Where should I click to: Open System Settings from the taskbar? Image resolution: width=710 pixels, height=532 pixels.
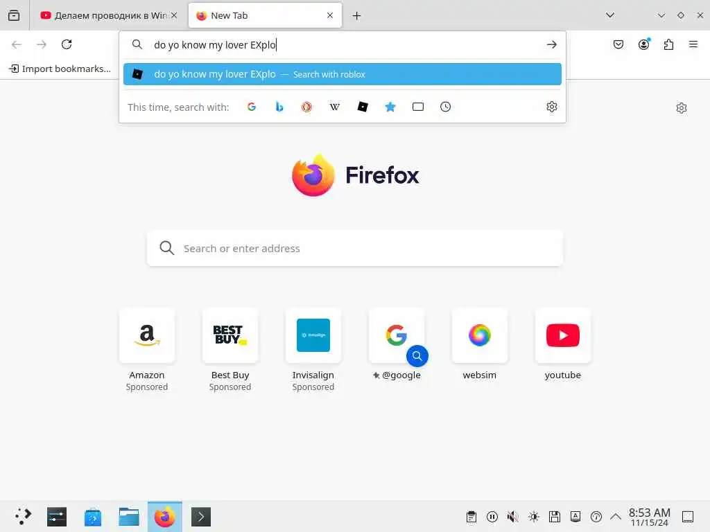point(57,517)
